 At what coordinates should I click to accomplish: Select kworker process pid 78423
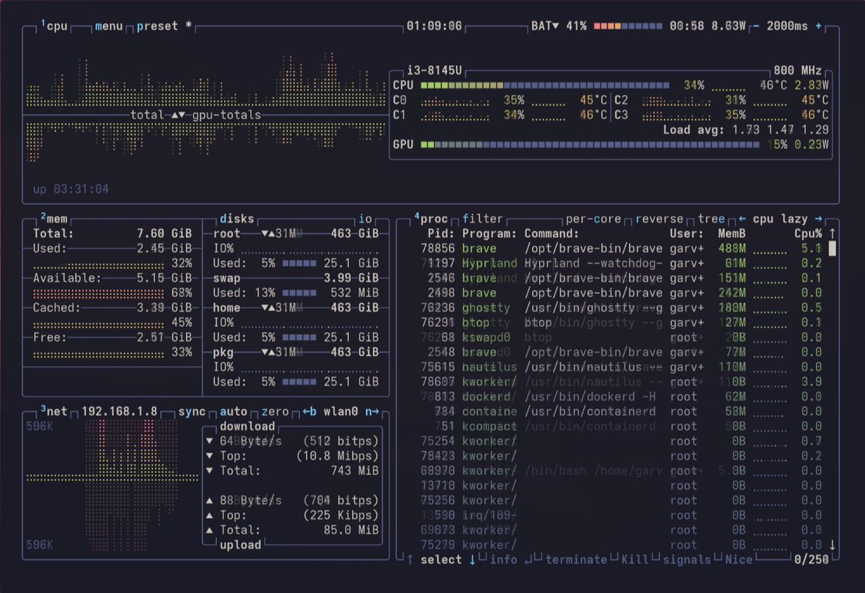(622, 456)
